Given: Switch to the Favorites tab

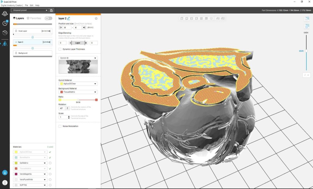Looking at the screenshot, I should (x=35, y=18).
